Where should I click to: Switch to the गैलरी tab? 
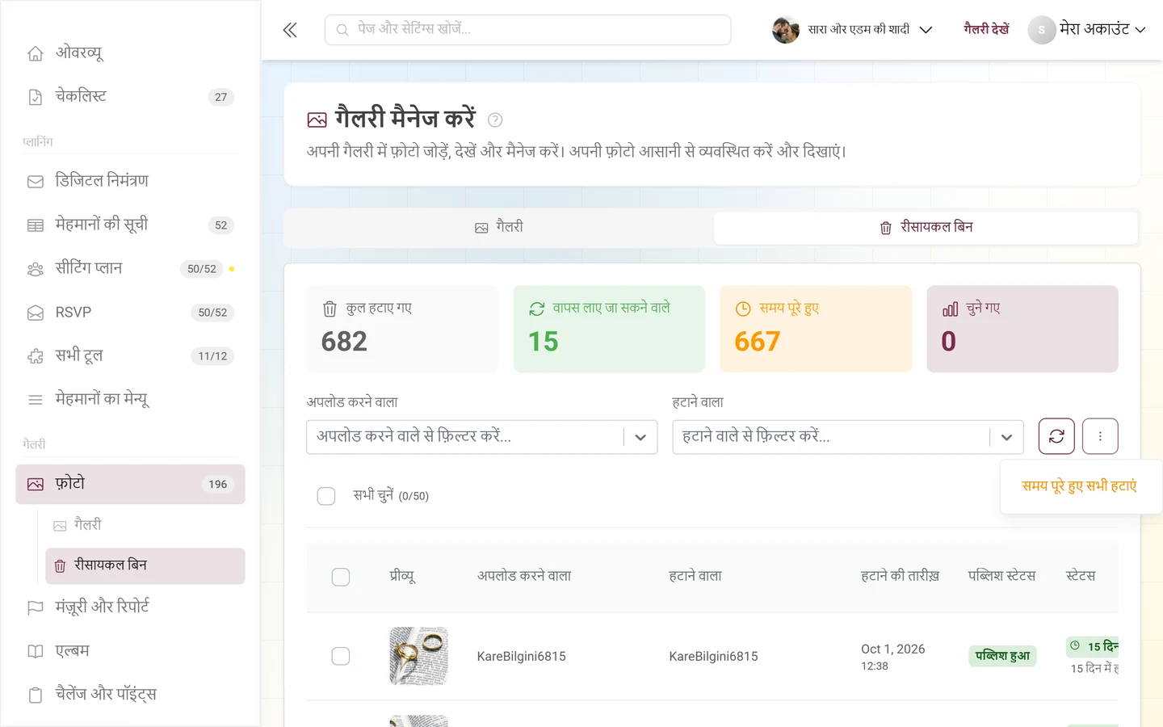point(499,228)
